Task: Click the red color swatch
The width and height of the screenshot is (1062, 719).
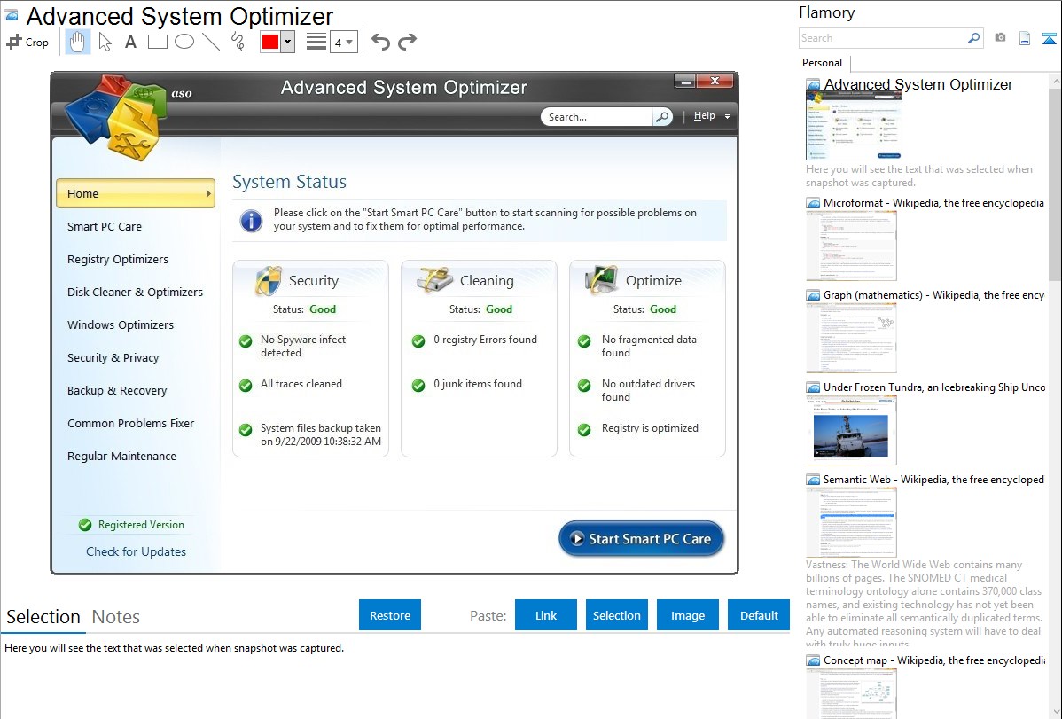Action: pyautogui.click(x=270, y=42)
